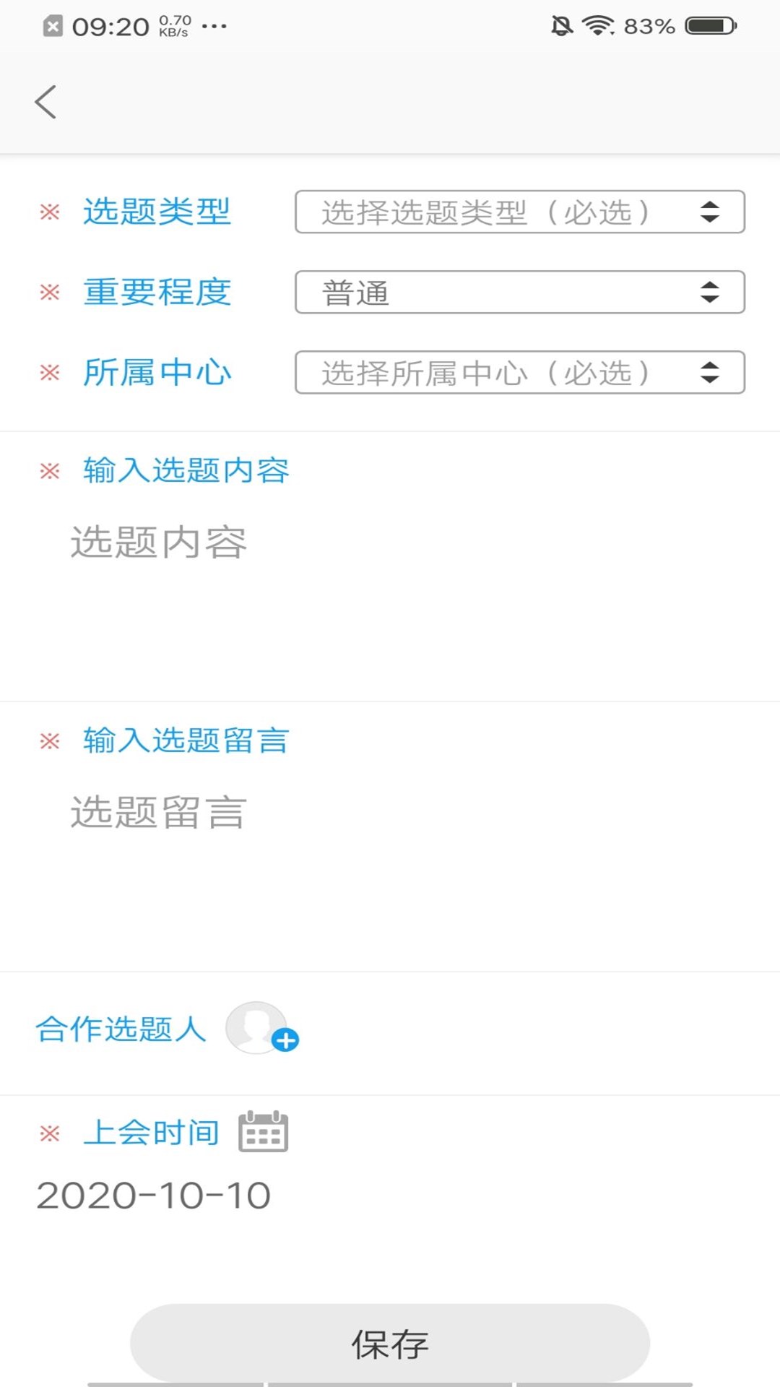Select the 输入选题留言 section label

click(186, 740)
